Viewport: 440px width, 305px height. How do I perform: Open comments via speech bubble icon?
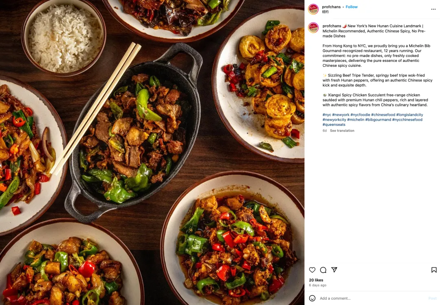pyautogui.click(x=323, y=270)
